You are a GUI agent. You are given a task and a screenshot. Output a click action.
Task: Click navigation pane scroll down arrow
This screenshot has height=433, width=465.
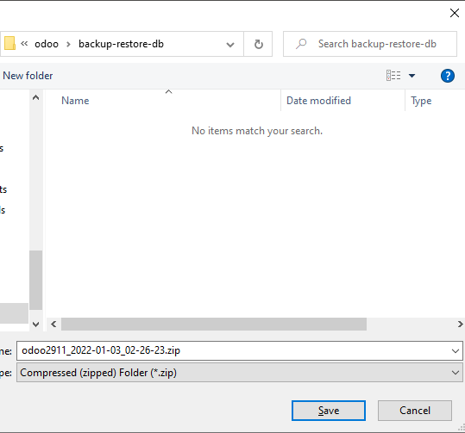36,324
